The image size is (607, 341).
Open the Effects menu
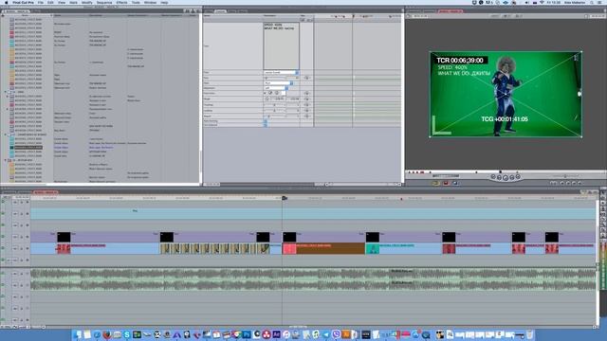121,3
